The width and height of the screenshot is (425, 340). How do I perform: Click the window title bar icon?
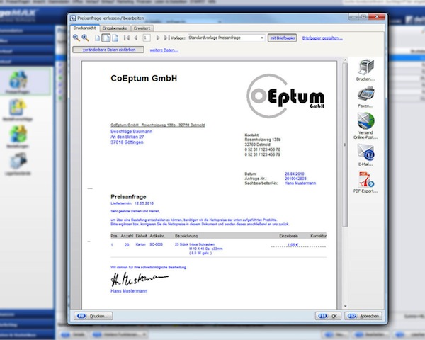coord(73,18)
